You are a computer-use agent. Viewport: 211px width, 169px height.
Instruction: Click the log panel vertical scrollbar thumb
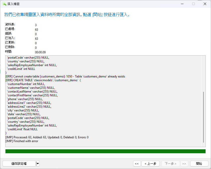203,117
